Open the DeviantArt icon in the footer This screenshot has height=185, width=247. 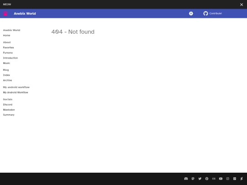[242, 179]
